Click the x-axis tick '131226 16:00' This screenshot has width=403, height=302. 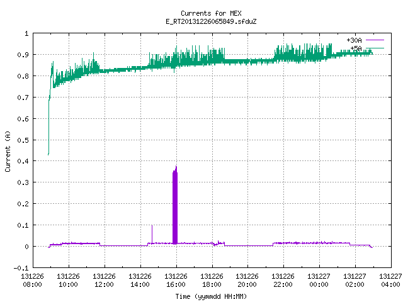(x=176, y=281)
